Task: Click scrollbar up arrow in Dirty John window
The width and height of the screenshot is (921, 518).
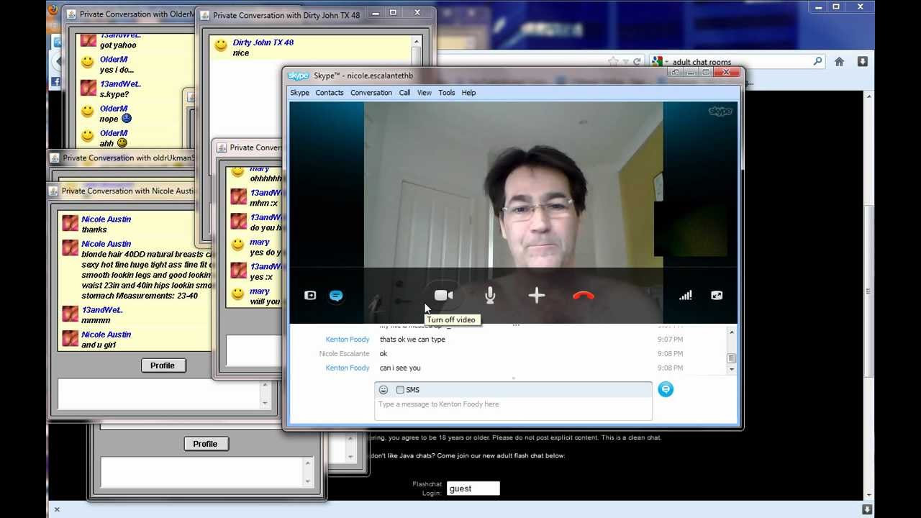Action: tap(416, 42)
